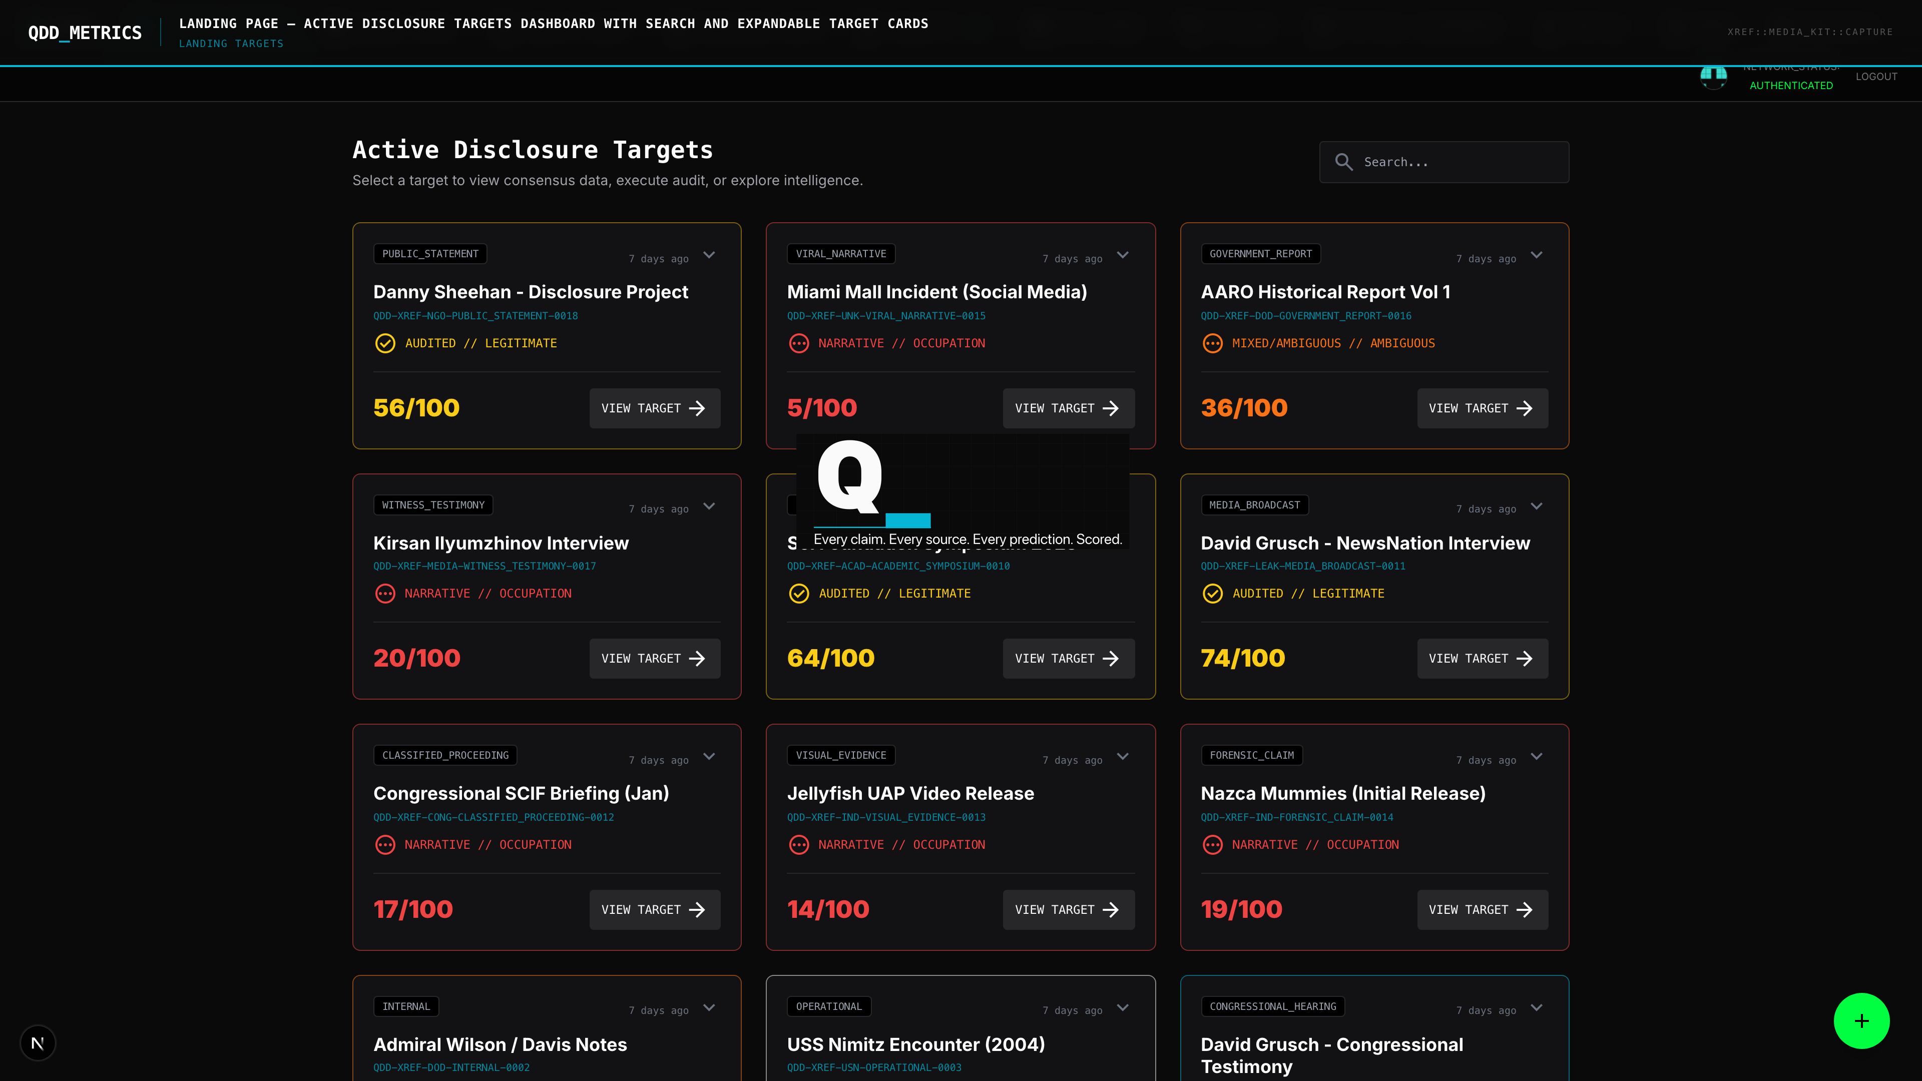Click the Next.js N badge icon
Viewport: 1922px width, 1081px height.
click(38, 1043)
